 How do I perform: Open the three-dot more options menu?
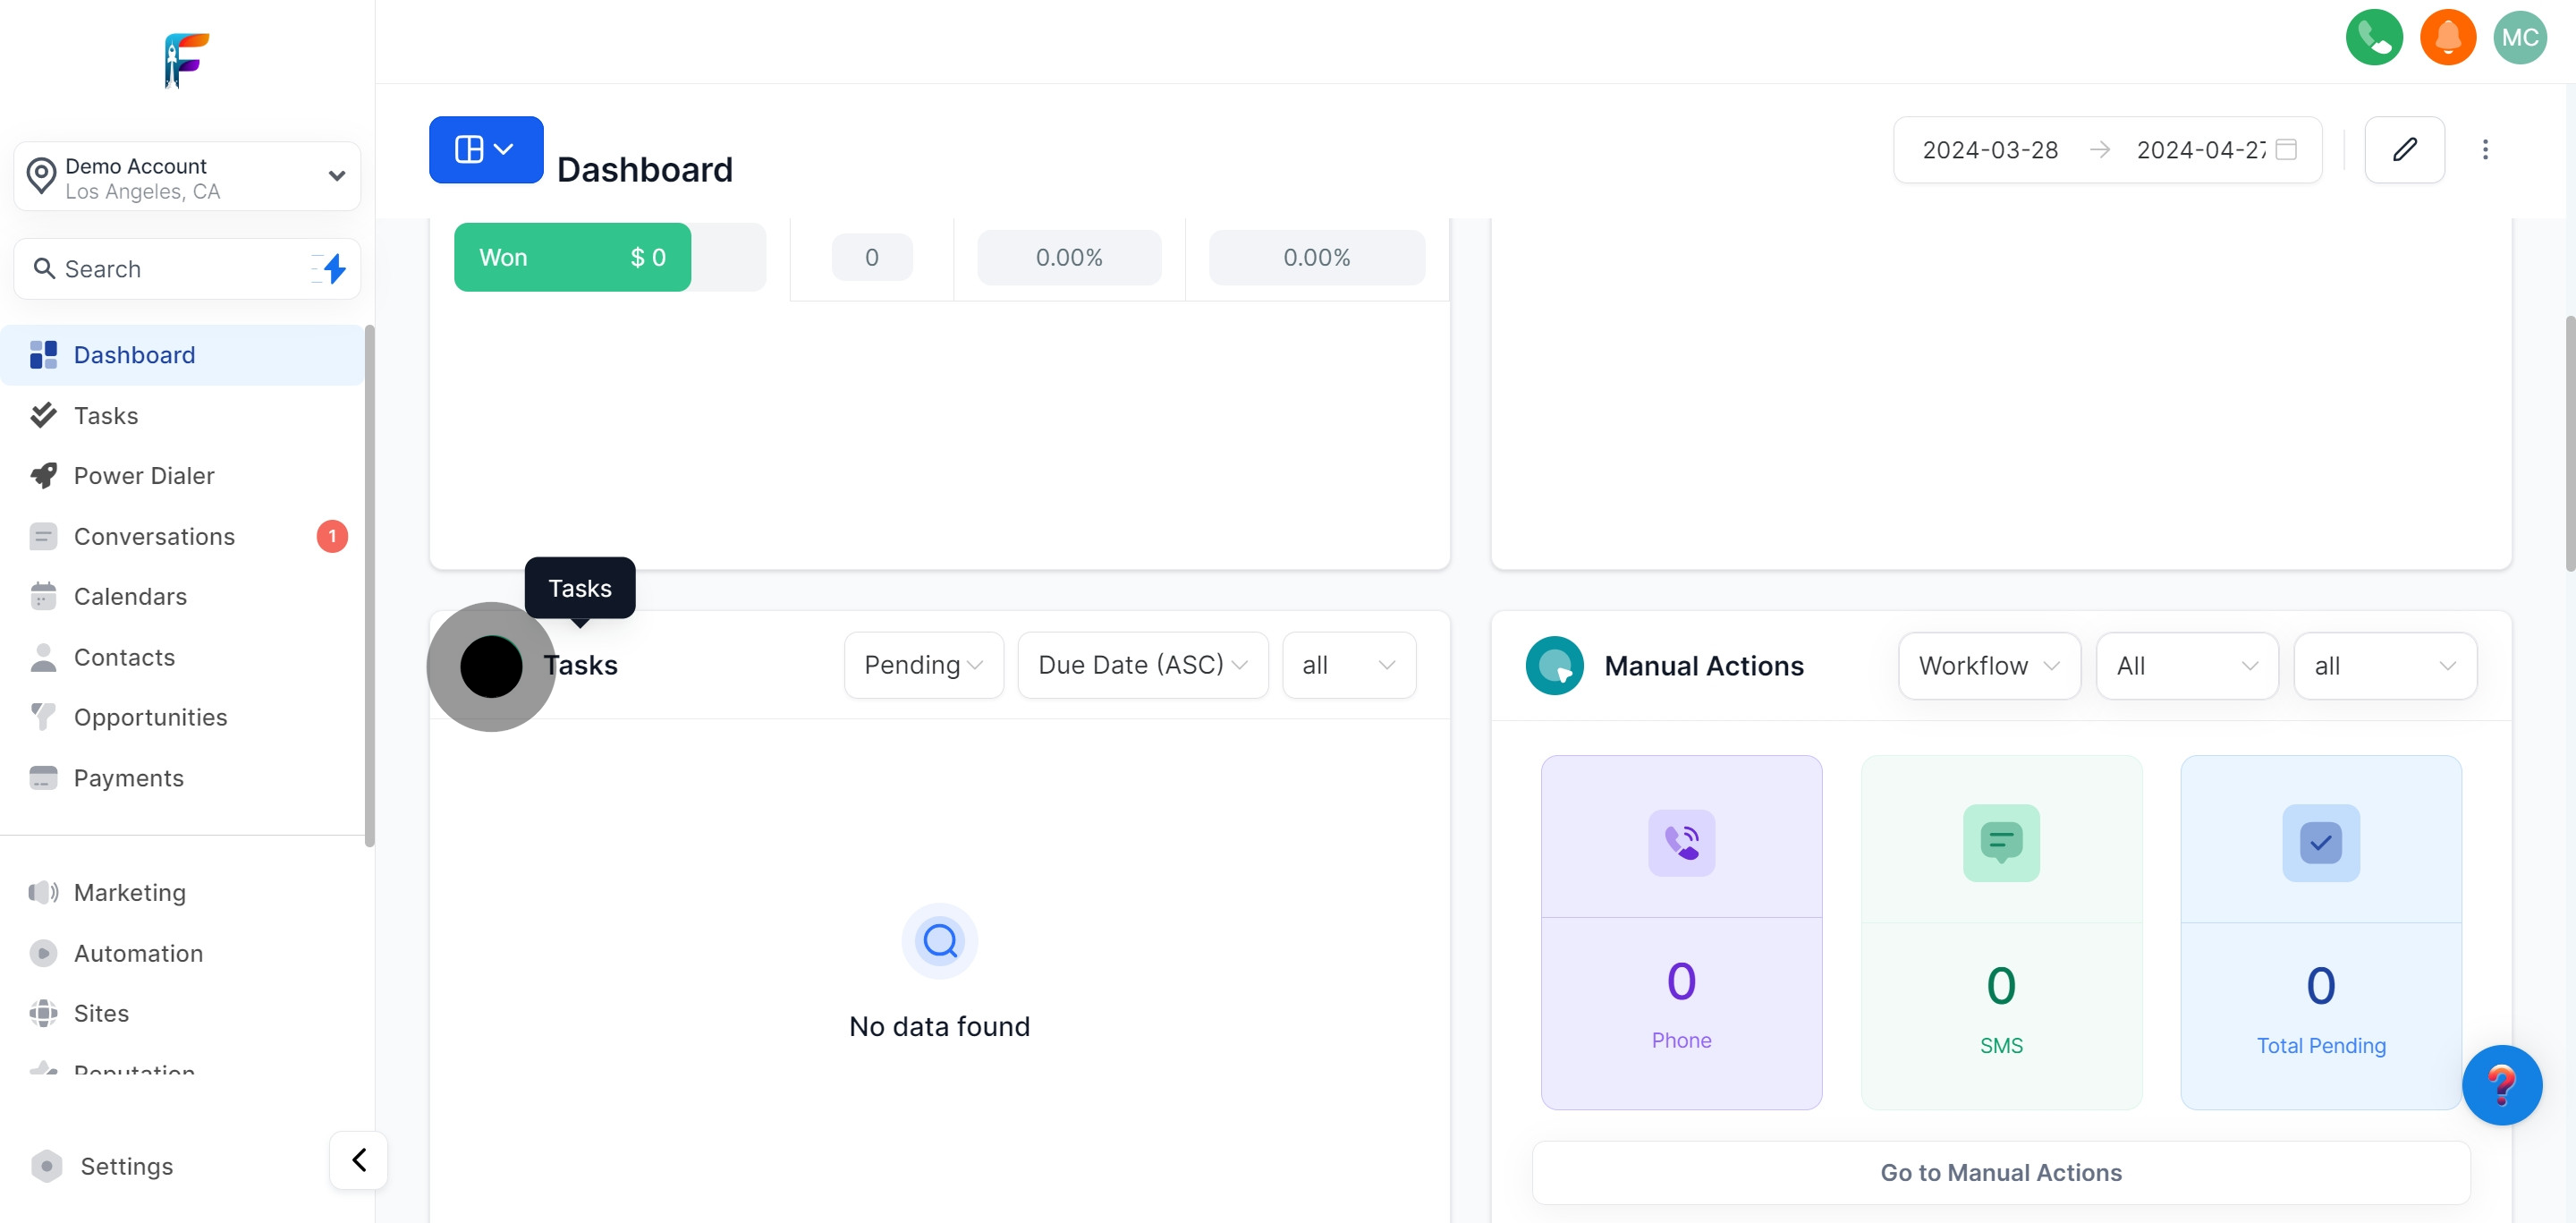point(2484,150)
